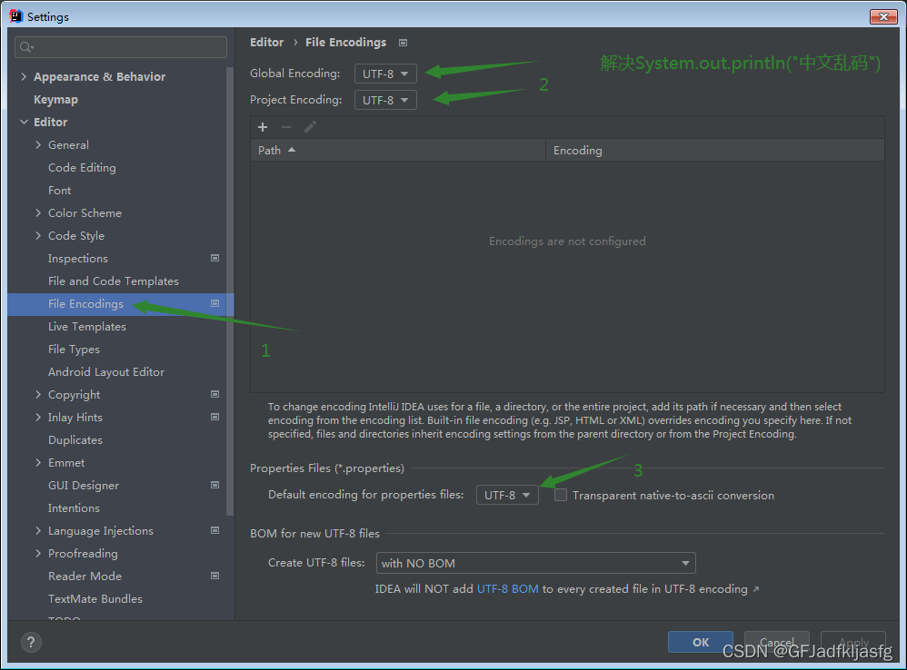Toggle Transparent native-to-ascii conversion checkbox
907x670 pixels.
coord(561,495)
